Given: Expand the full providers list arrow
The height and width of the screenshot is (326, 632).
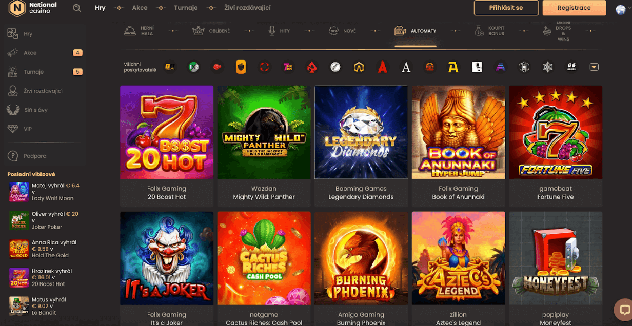Looking at the screenshot, I should click(x=594, y=67).
